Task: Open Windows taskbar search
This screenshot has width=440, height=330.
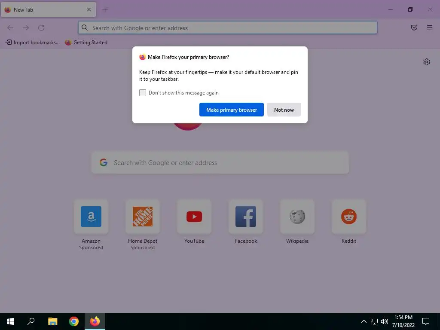Action: (31, 321)
